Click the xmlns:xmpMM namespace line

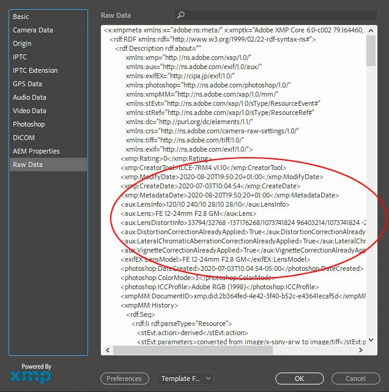(x=202, y=94)
